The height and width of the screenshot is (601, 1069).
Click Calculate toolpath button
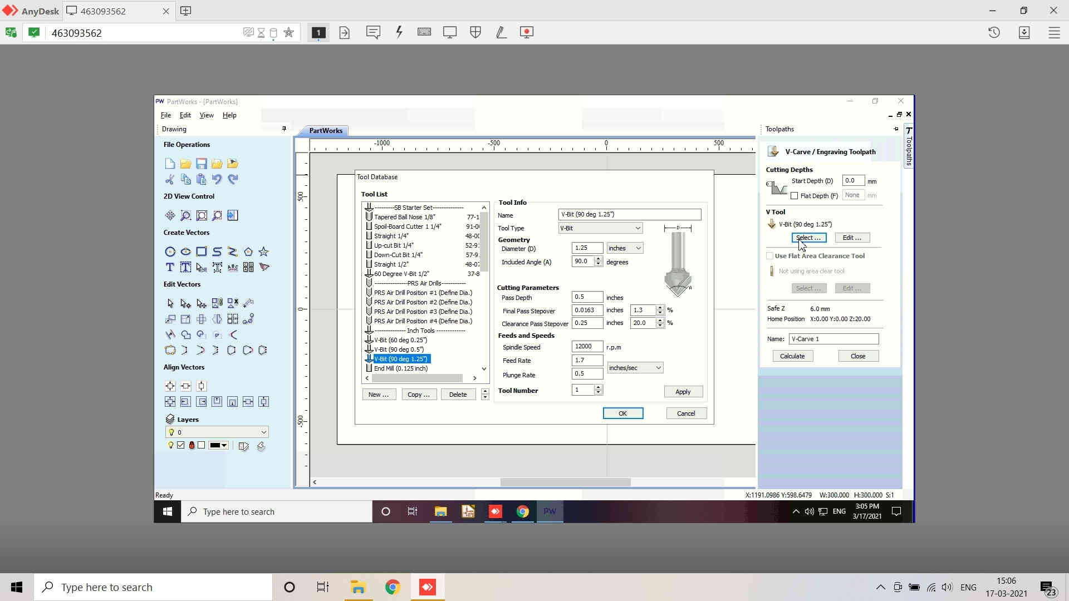click(792, 356)
